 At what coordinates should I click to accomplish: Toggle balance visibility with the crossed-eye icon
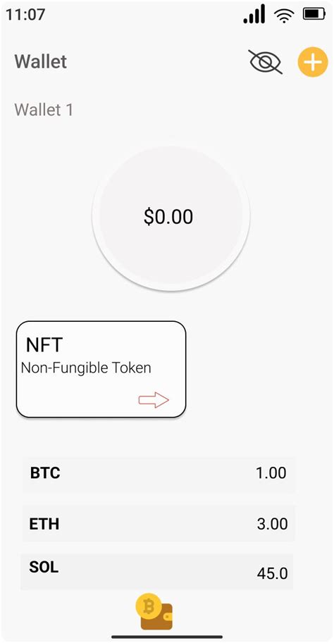(x=266, y=62)
